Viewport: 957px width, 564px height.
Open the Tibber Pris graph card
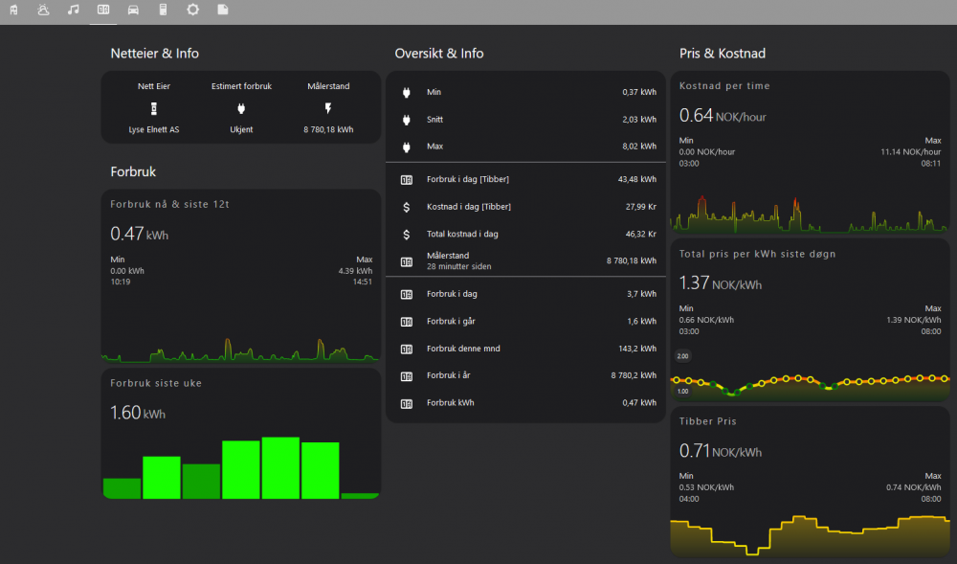click(x=810, y=481)
